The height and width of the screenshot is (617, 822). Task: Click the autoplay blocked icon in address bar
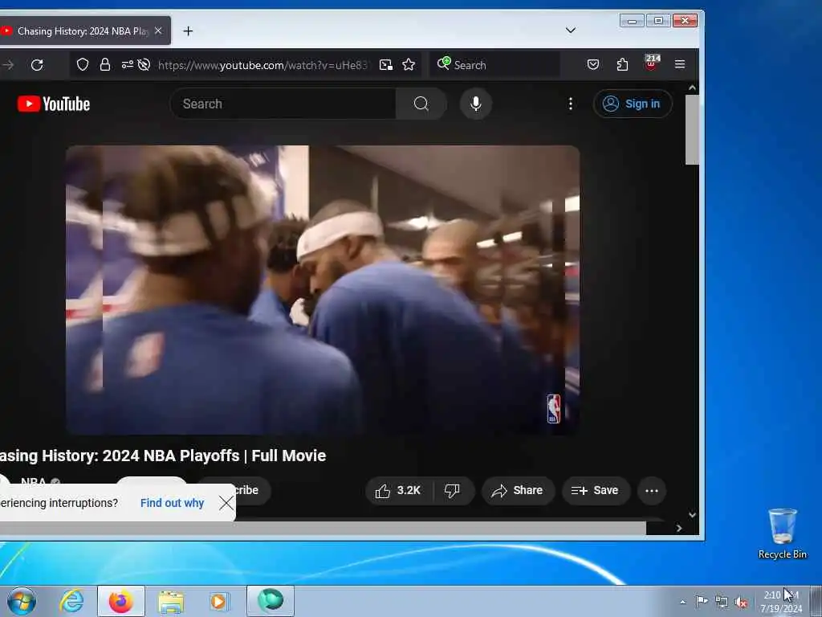click(x=144, y=64)
